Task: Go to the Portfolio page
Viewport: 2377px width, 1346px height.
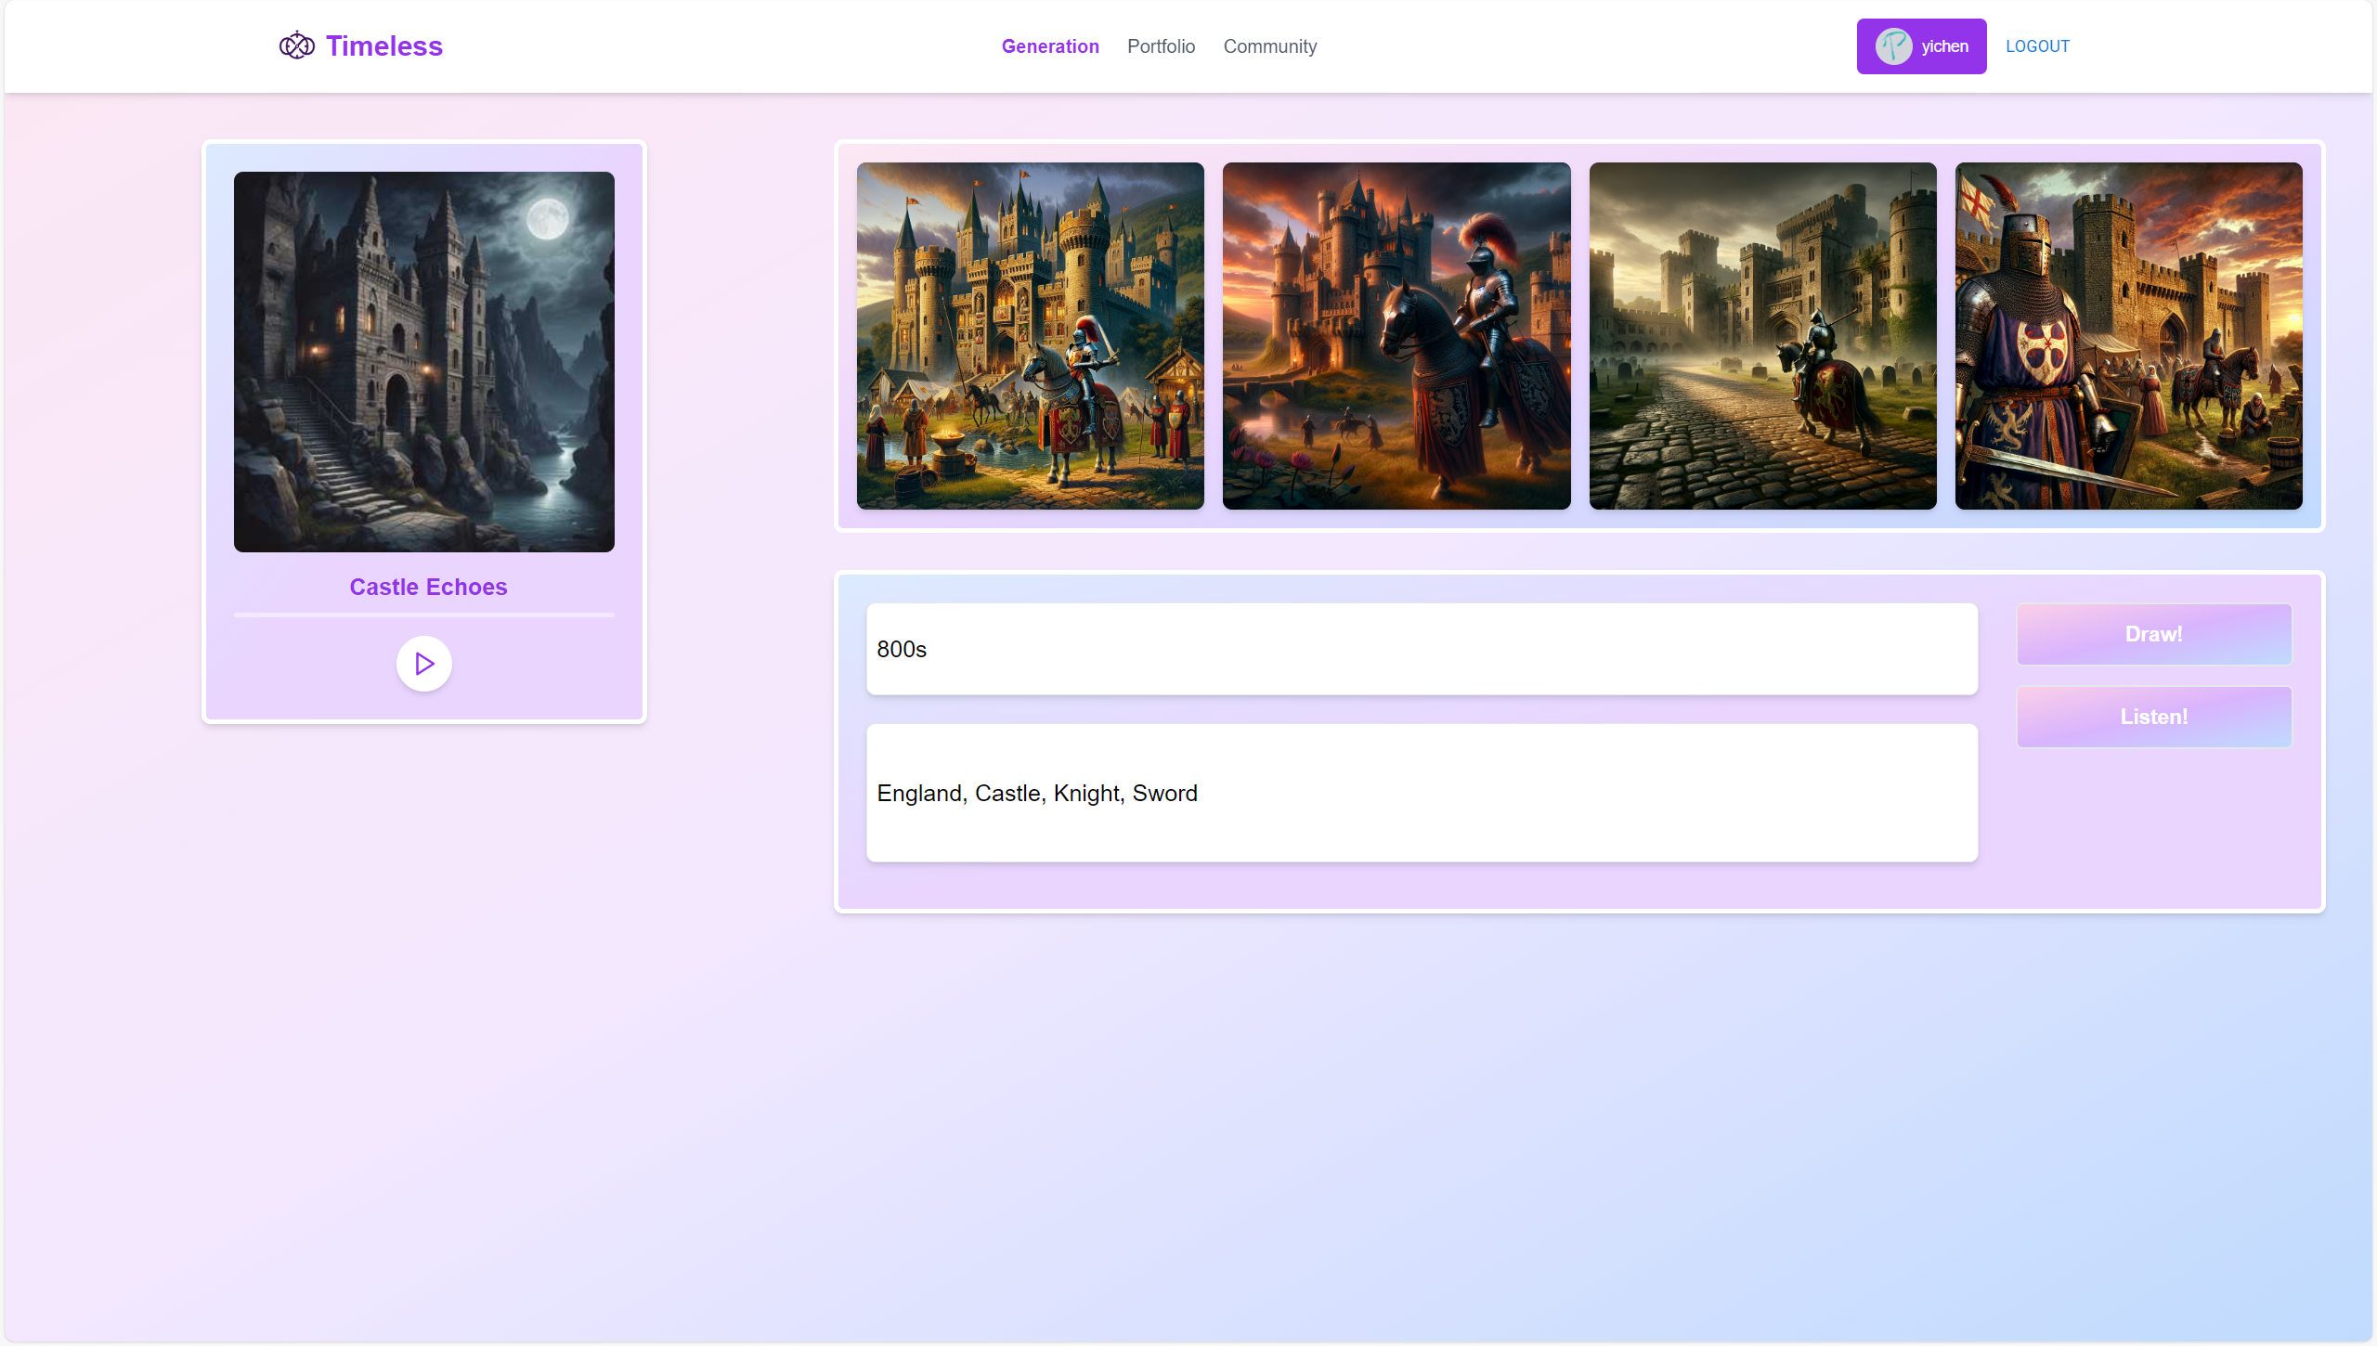Action: click(1161, 46)
